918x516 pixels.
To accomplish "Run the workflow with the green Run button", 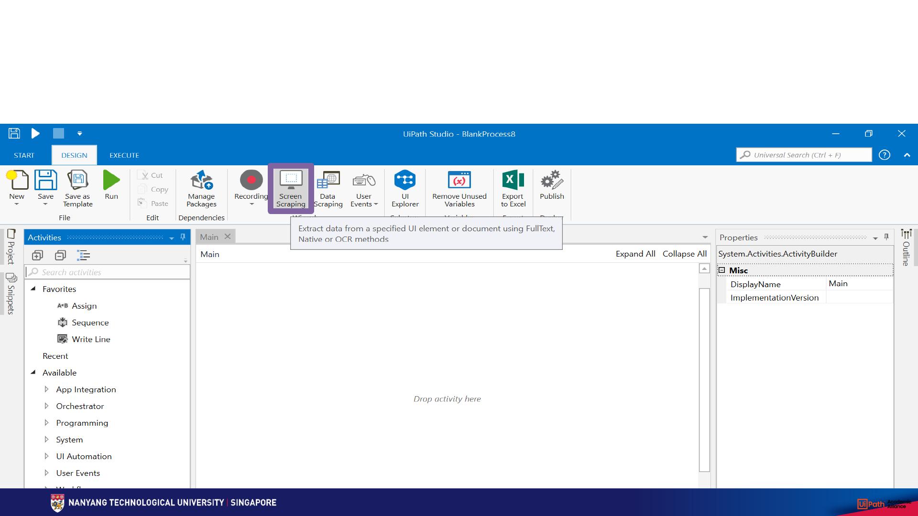I will 111,185.
